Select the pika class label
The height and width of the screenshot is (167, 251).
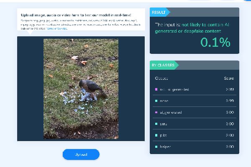[163, 135]
